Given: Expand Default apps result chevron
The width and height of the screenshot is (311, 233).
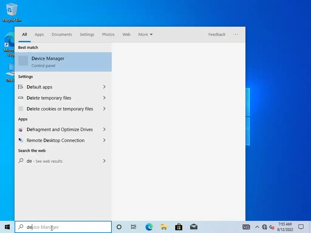Looking at the screenshot, I should 104,87.
